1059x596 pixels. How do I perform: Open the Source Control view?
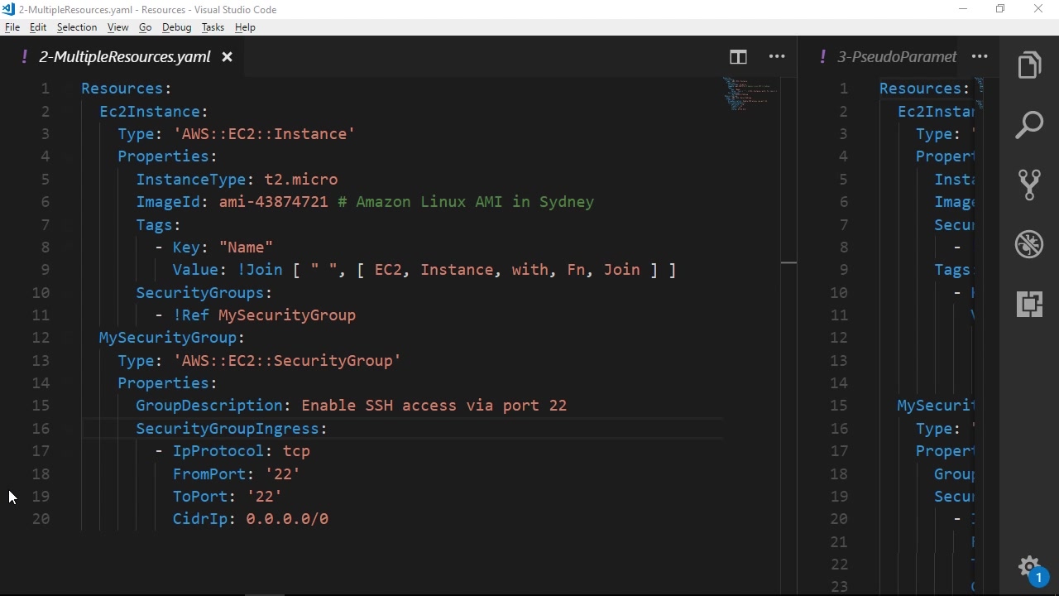pos(1029,185)
